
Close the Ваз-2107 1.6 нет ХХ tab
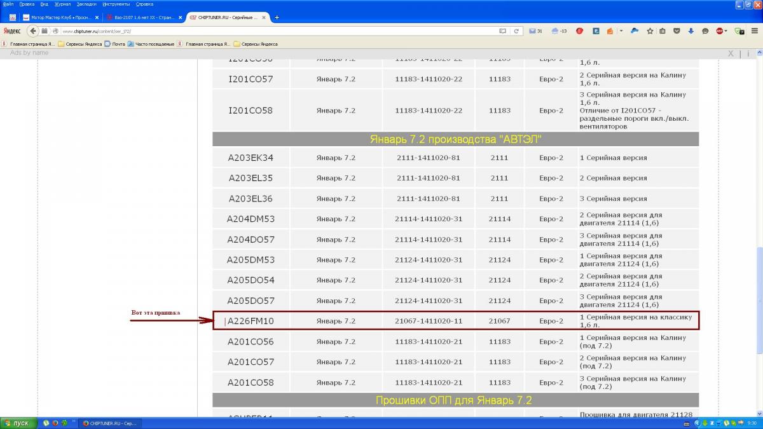point(181,17)
